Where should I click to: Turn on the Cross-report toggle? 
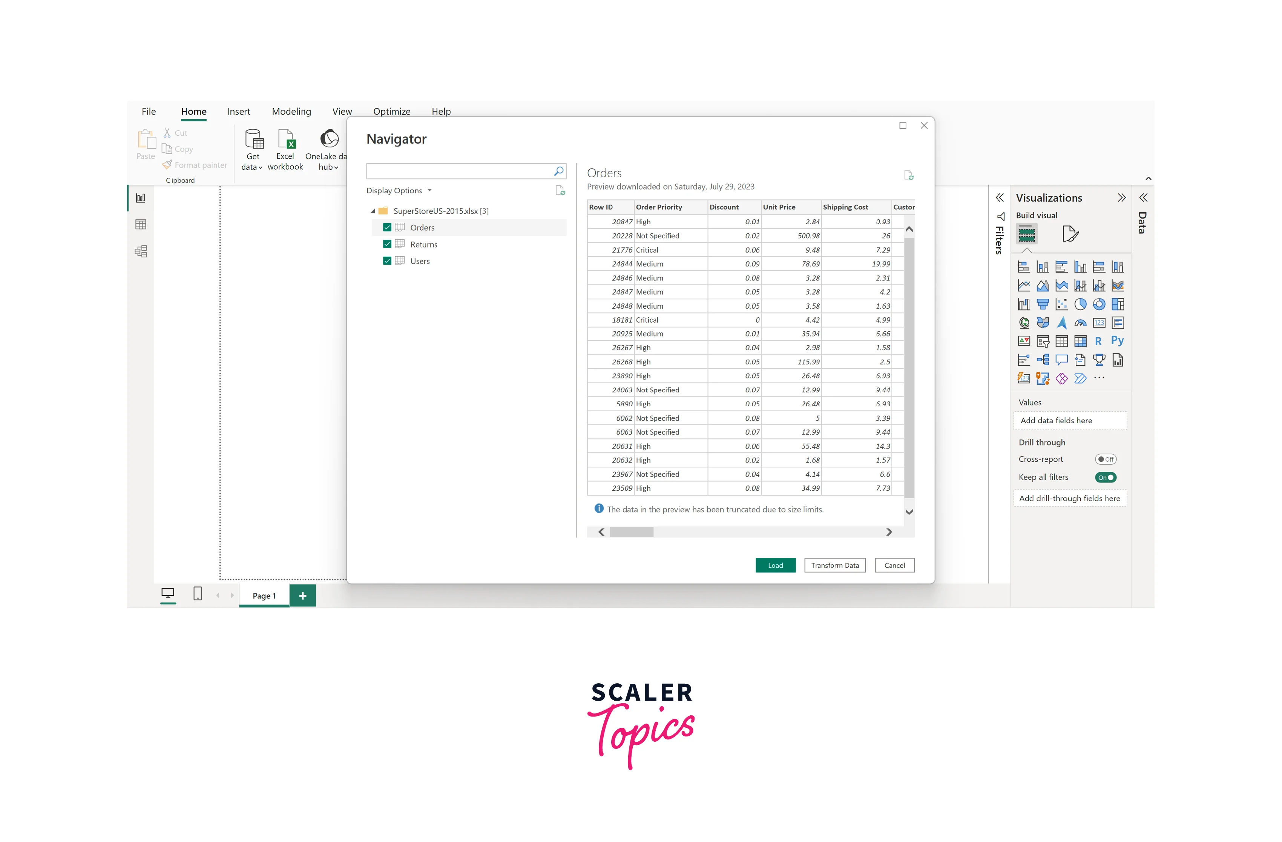[x=1105, y=459]
